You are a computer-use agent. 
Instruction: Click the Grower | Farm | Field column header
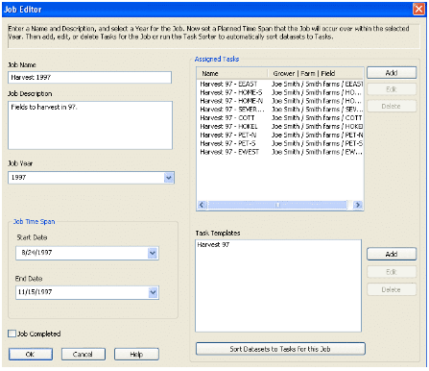point(316,73)
